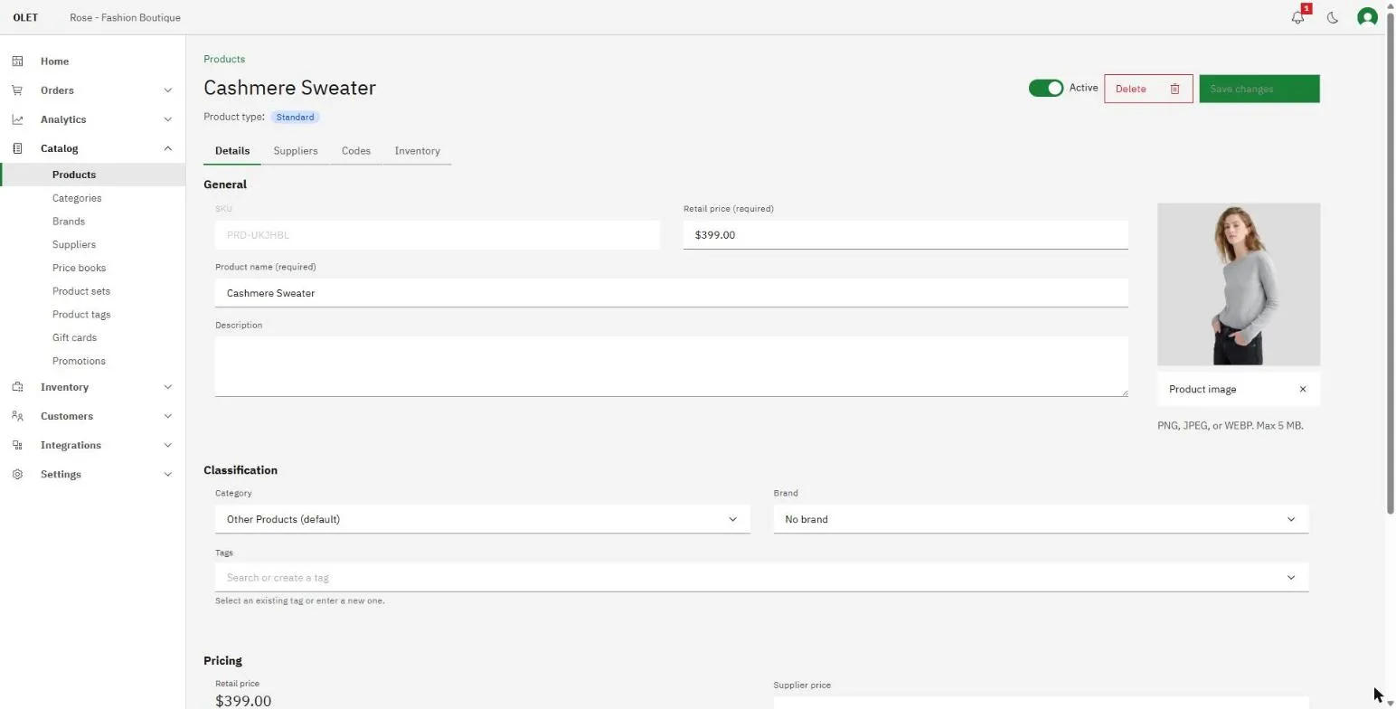Open Gift cards in the sidebar
Image resolution: width=1396 pixels, height=709 pixels.
(x=74, y=337)
